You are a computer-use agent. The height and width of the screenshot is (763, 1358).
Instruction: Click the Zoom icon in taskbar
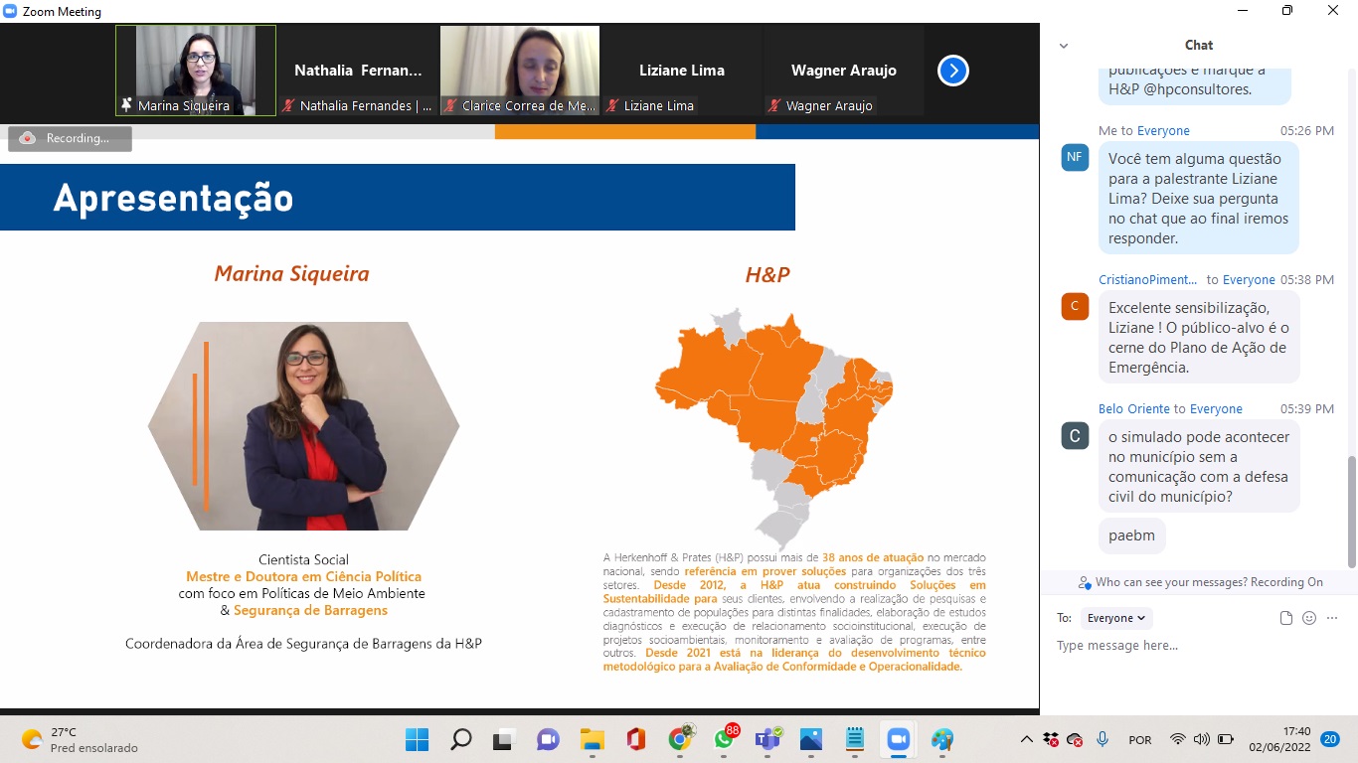point(898,739)
